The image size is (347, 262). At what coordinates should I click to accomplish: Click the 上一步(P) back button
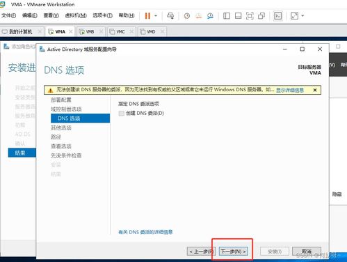click(x=202, y=252)
